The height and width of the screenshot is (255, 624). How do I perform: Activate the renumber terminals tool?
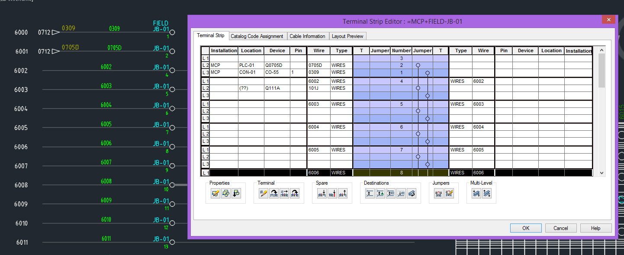(284, 193)
